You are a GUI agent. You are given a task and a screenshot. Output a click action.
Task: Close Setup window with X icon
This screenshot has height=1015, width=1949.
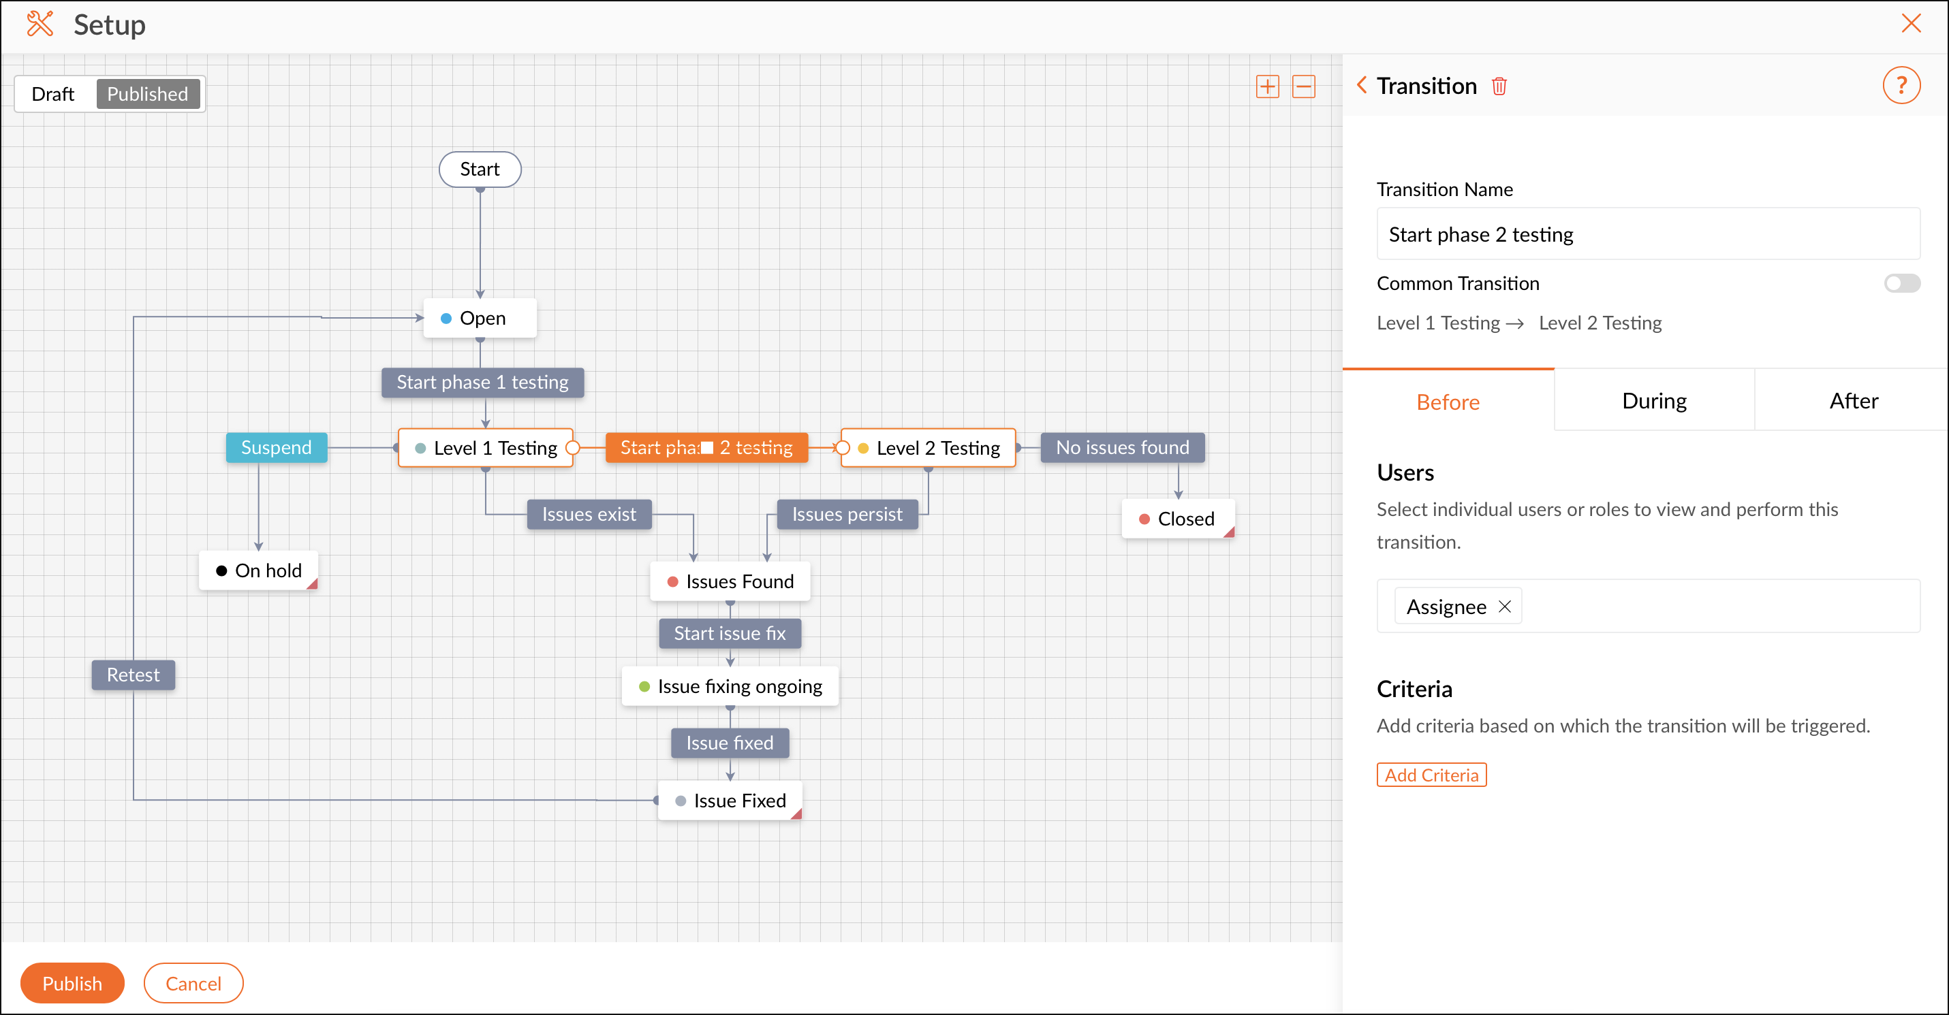1911,23
